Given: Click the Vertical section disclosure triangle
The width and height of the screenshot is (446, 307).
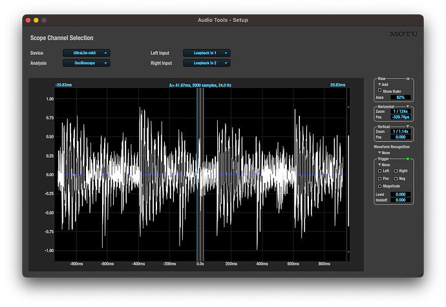Looking at the screenshot, I should [407, 126].
